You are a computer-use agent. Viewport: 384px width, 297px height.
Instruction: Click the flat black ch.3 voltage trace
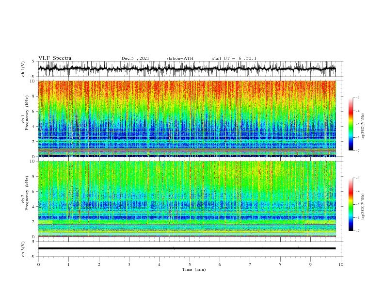pos(187,248)
